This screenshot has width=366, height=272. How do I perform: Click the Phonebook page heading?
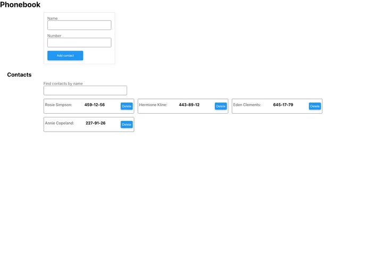coord(20,5)
